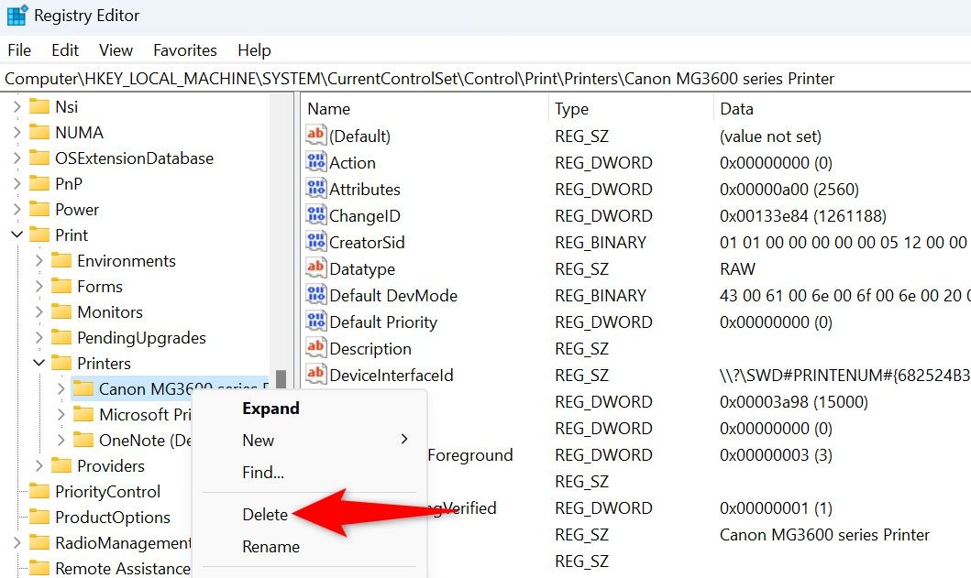Select the Default Priority DWORD icon

tap(315, 322)
